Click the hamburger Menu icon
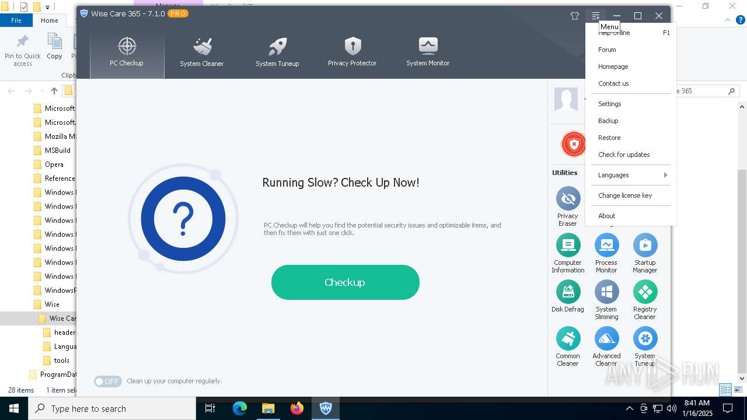Screen dimensions: 747x420 pos(596,16)
